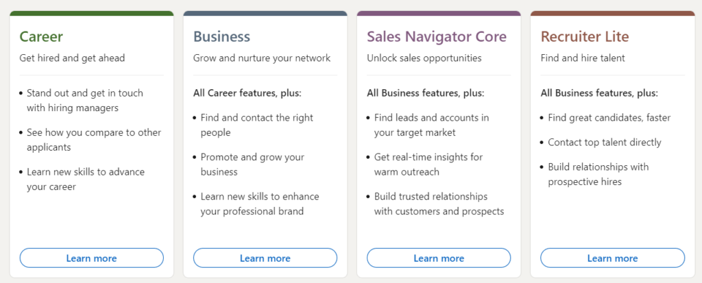Click "Find great candidates, faster" bullet
The height and width of the screenshot is (283, 702).
coord(609,118)
